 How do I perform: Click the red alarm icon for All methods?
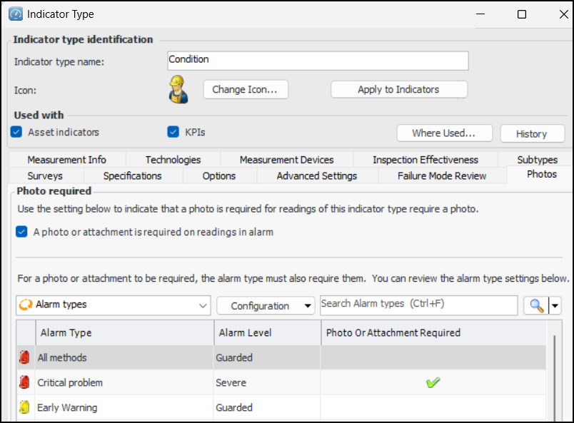pyautogui.click(x=24, y=357)
